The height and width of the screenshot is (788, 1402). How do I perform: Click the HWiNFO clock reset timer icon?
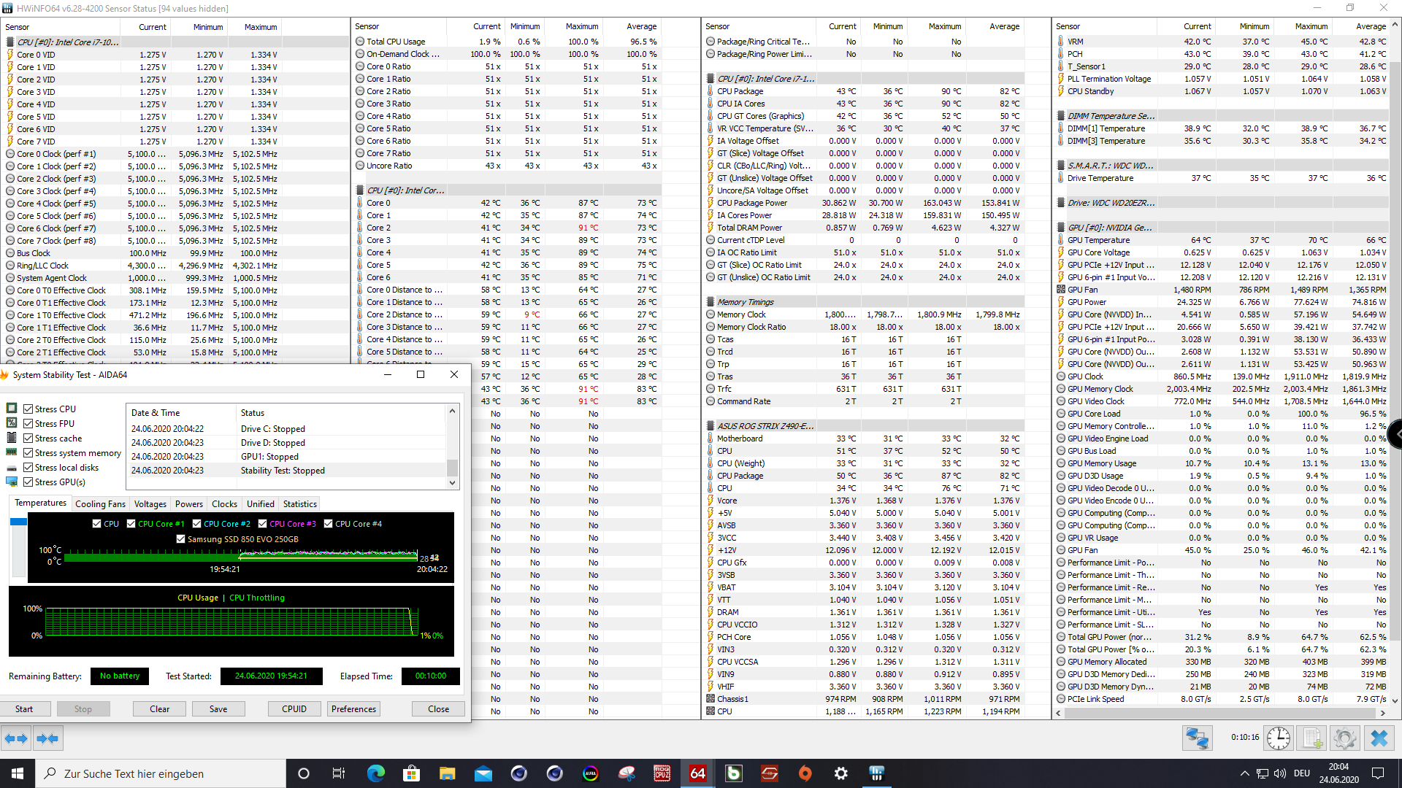point(1278,738)
